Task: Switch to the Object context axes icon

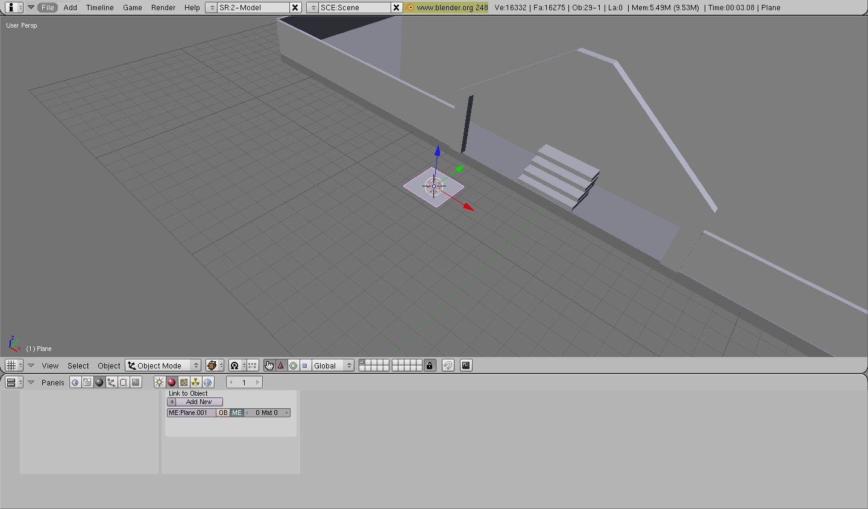Action: point(112,382)
